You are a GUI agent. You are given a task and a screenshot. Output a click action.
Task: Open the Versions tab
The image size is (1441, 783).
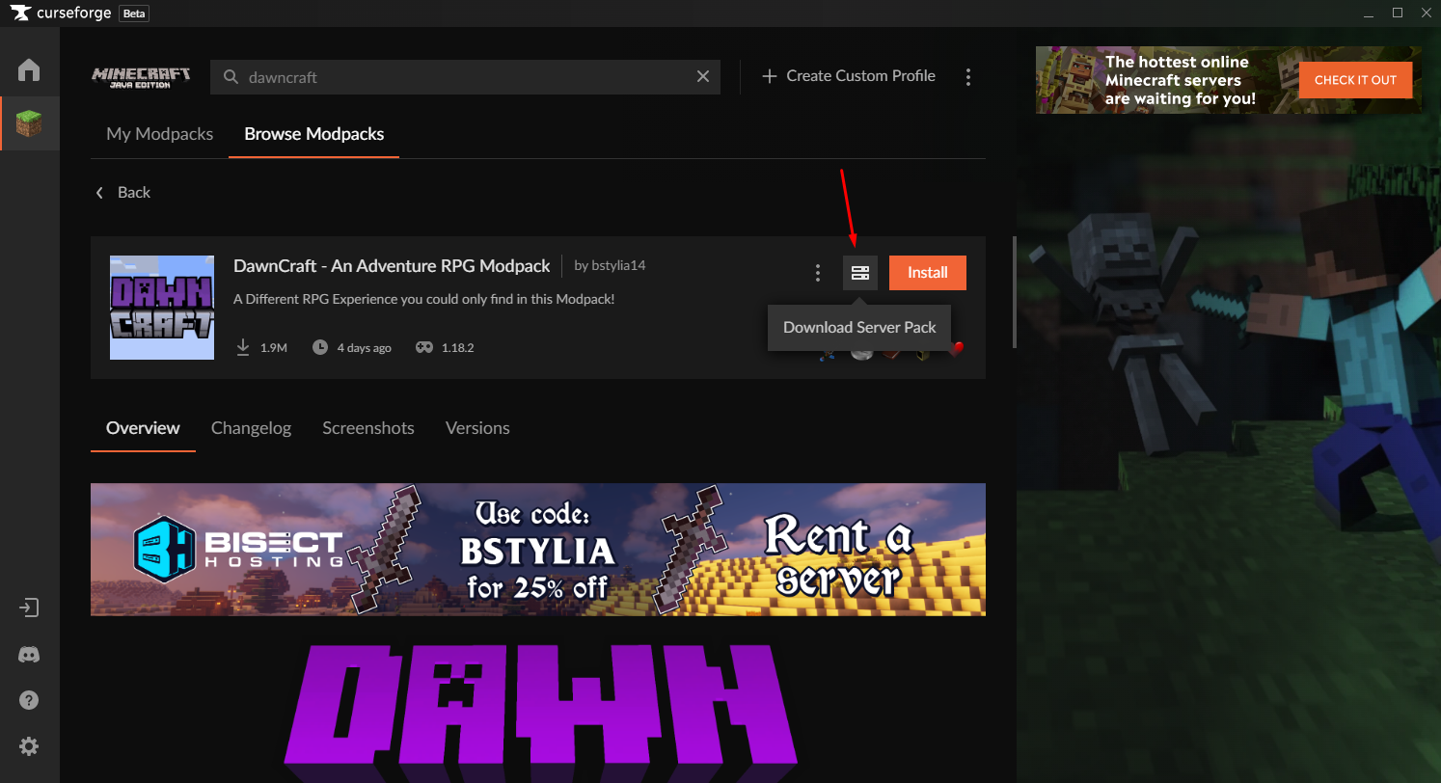tap(477, 428)
